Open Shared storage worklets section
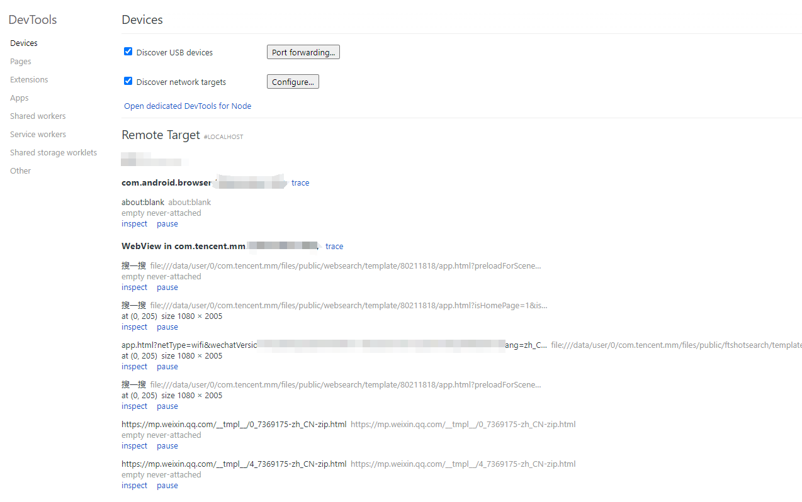Viewport: 802px width, 502px height. pos(54,153)
